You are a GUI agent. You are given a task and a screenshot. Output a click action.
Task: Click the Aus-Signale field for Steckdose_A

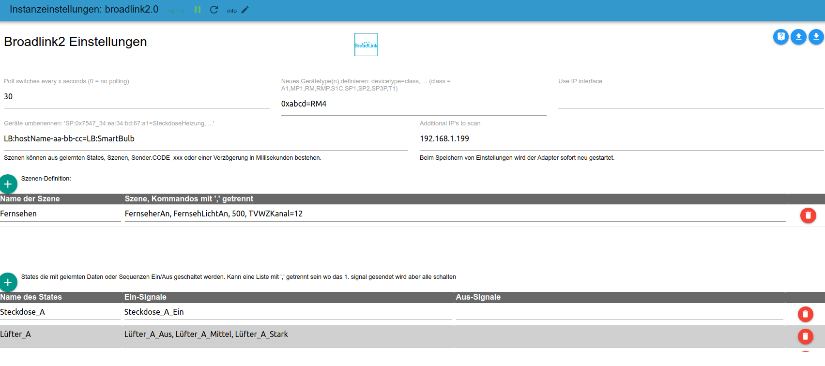[620, 312]
